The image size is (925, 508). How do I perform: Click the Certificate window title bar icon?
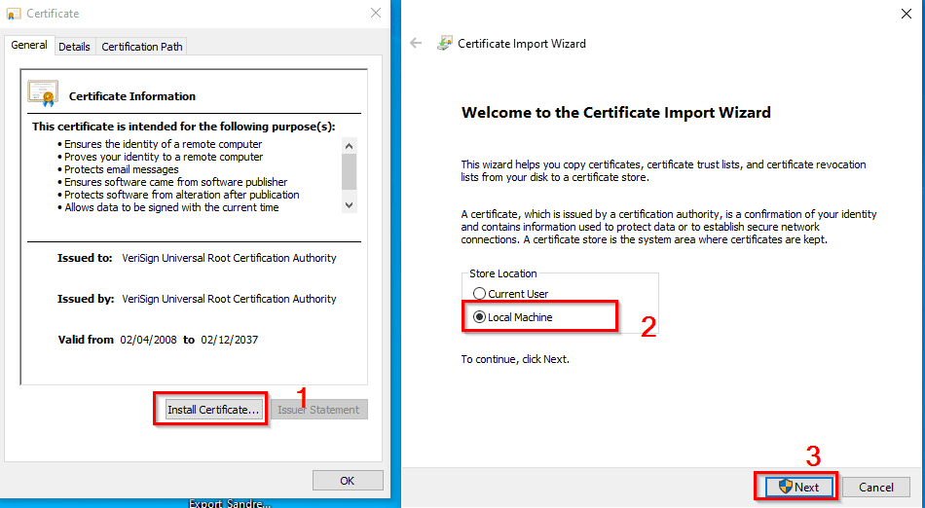(x=15, y=14)
